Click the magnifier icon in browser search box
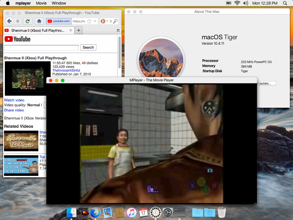Viewport: 293px width, 220px height. [x=116, y=21]
